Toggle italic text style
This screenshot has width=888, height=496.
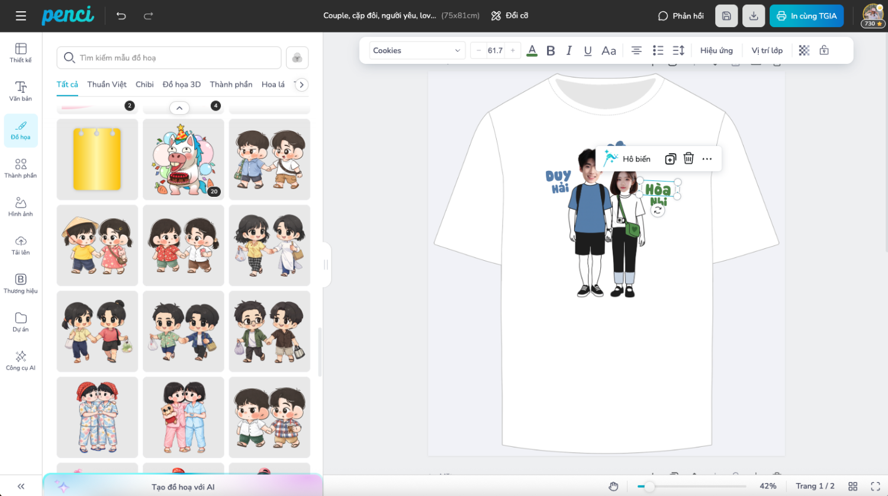[569, 51]
